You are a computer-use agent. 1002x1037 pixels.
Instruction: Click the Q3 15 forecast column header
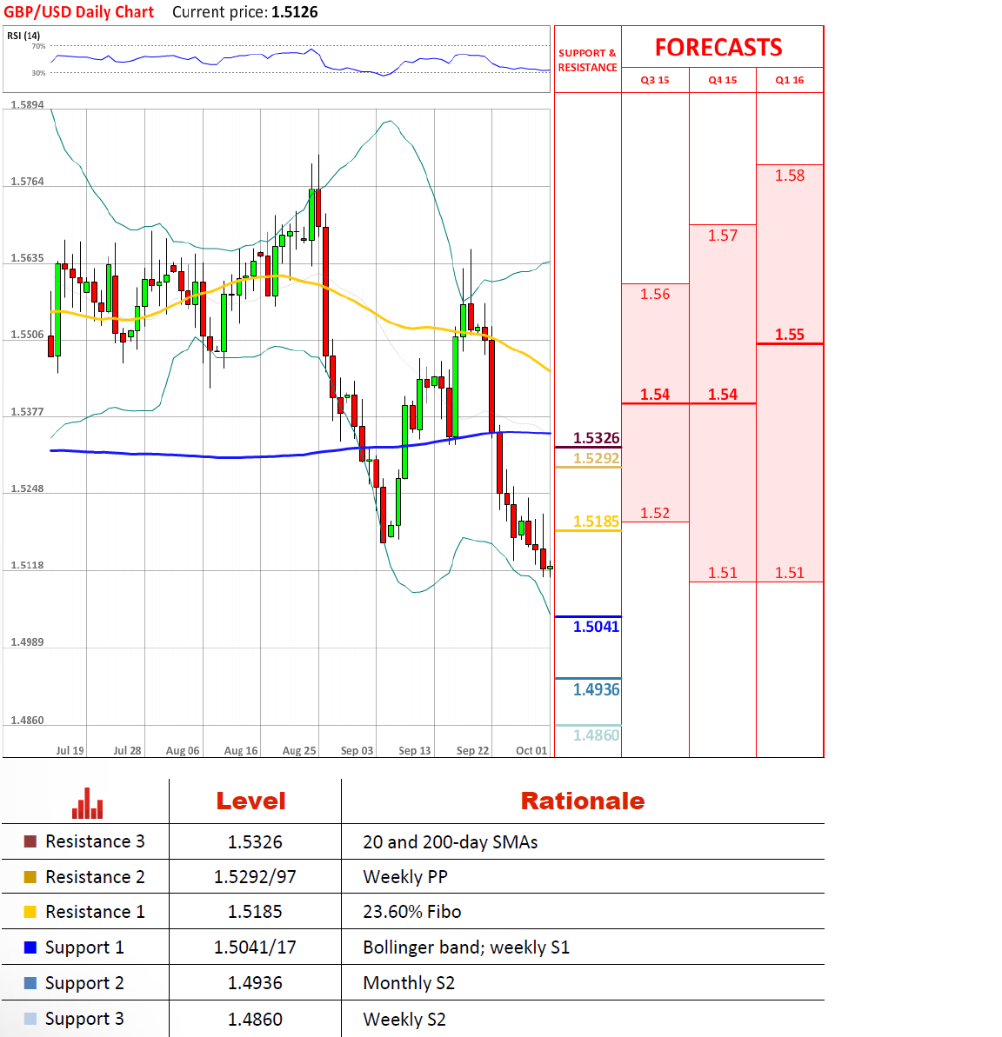655,80
